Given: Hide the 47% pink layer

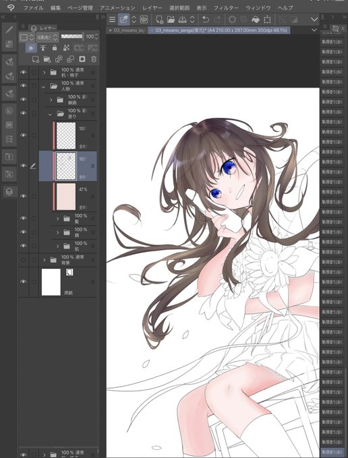Looking at the screenshot, I should pos(24,196).
